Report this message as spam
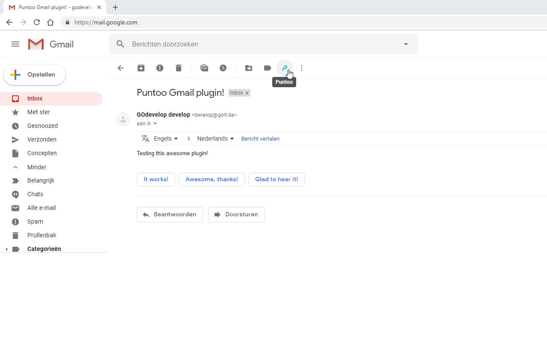 click(160, 68)
